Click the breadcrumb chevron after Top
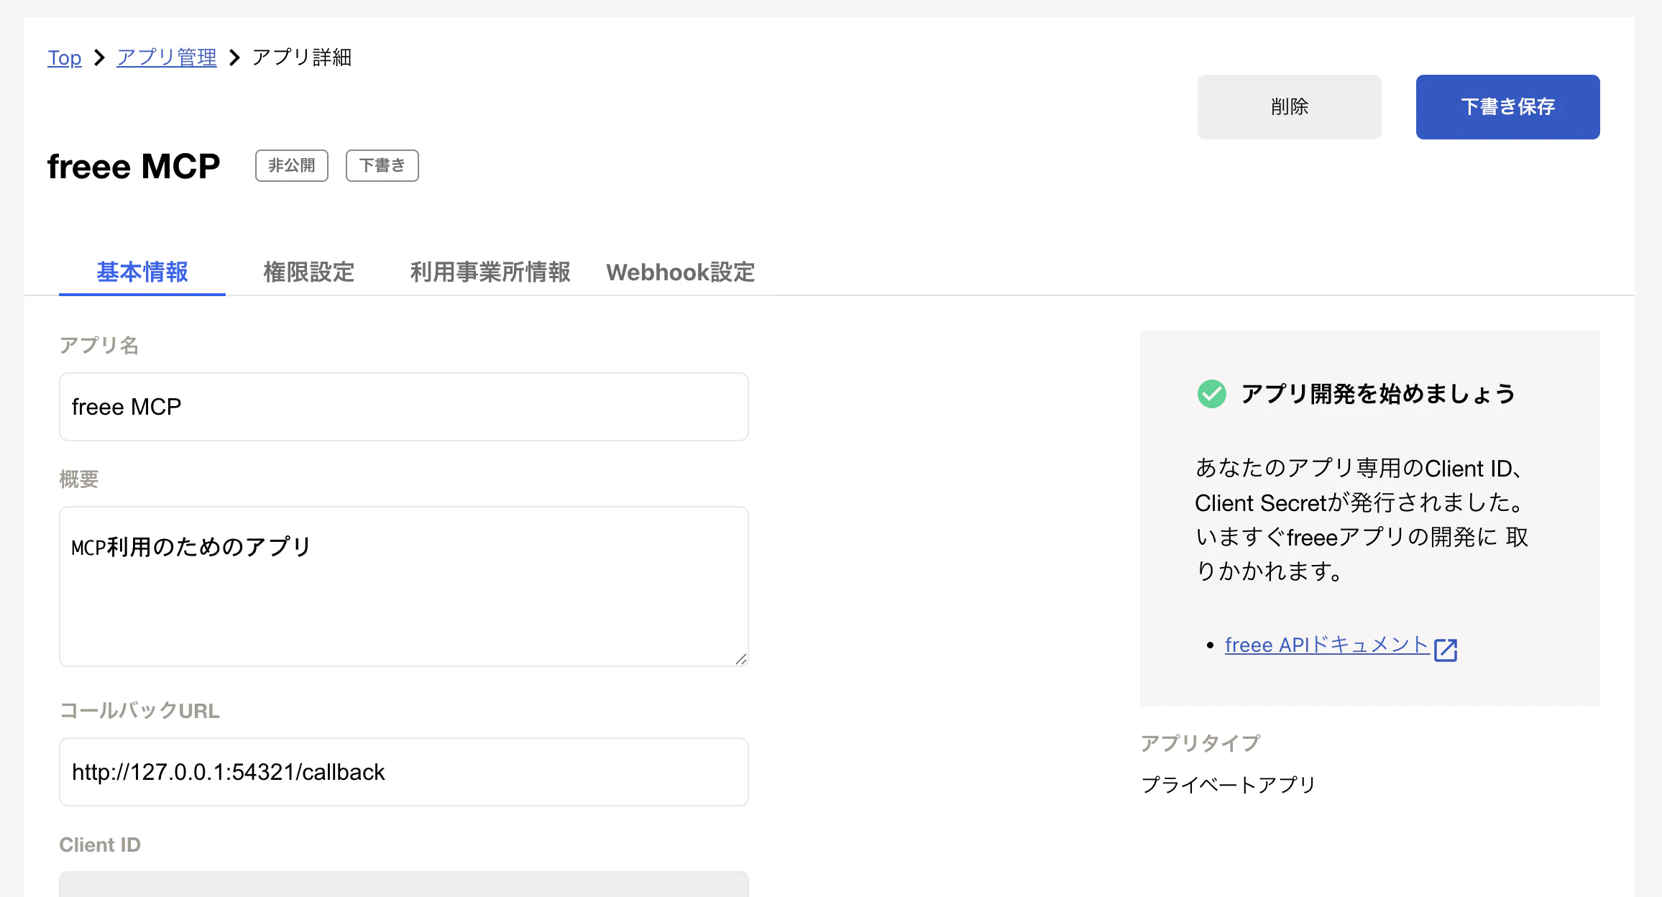 (x=100, y=57)
